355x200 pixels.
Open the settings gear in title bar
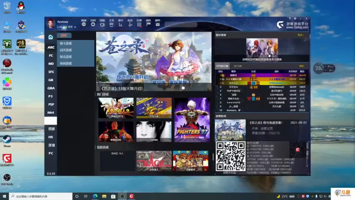point(295,19)
